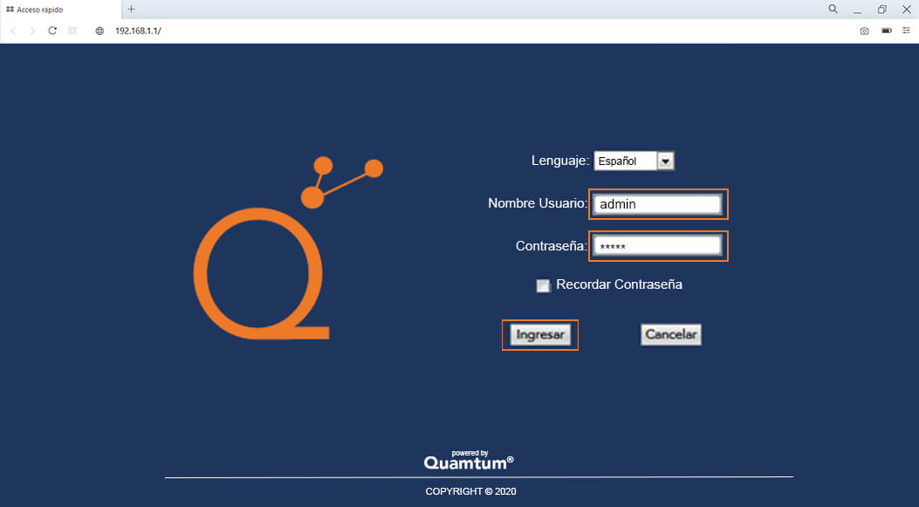The image size is (919, 507).
Task: Click the speed dial grid icon
Action: pyautogui.click(x=72, y=31)
